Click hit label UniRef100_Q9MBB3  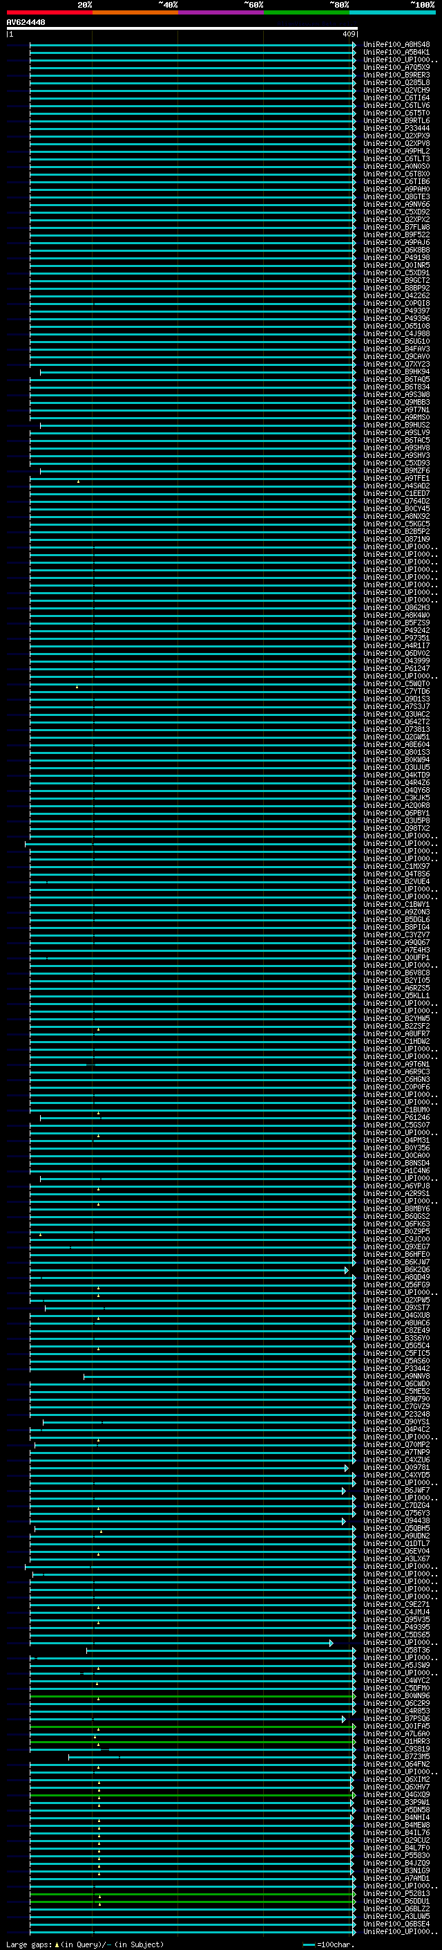[x=396, y=402]
